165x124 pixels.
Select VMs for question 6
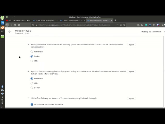[x=32, y=83]
